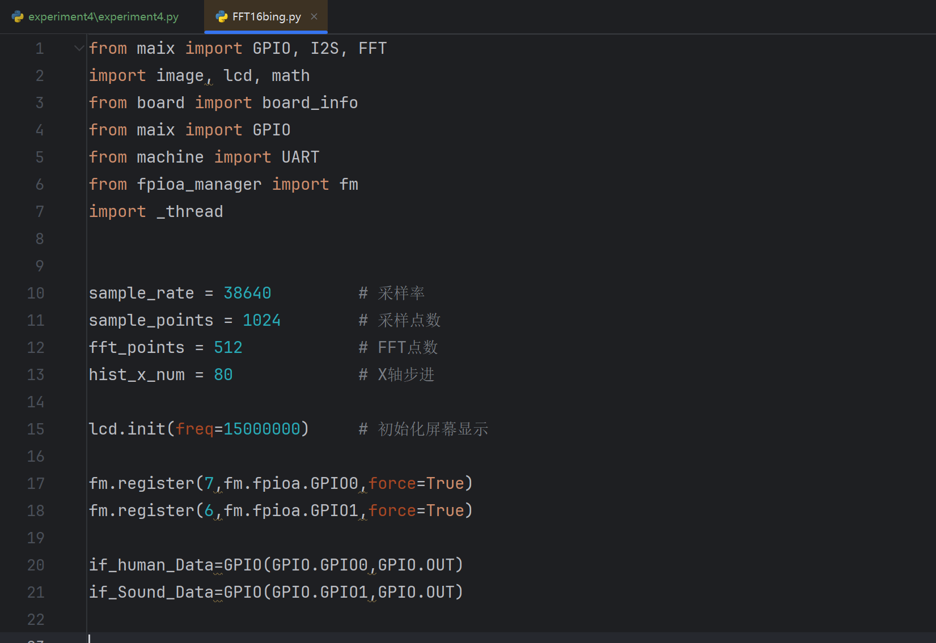Click Python icon on FFT16bing.py tab
The image size is (936, 643).
[222, 16]
